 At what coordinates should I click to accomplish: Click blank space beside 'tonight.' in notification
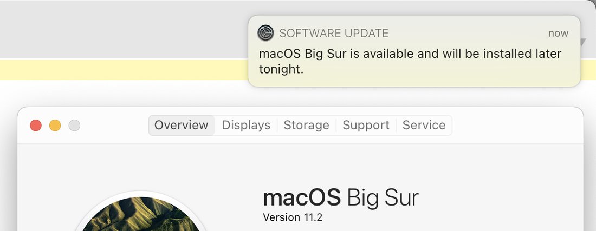pyautogui.click(x=437, y=69)
